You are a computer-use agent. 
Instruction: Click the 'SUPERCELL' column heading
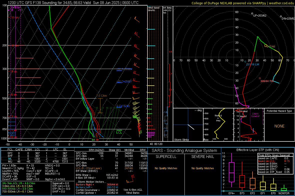click(x=166, y=157)
